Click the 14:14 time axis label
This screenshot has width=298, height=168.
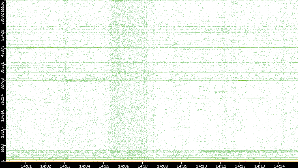tap(279, 165)
